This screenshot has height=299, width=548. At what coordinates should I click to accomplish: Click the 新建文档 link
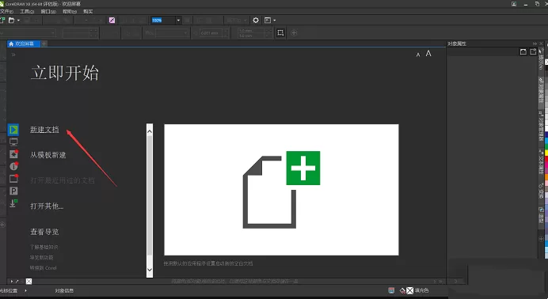tap(44, 130)
